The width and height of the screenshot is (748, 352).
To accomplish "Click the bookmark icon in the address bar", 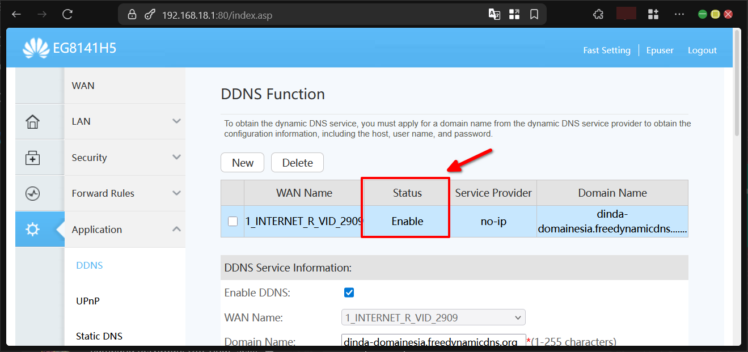I will click(x=534, y=14).
